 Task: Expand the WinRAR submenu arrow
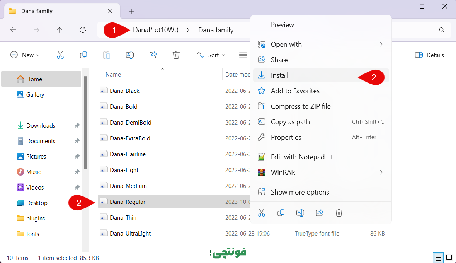pyautogui.click(x=381, y=172)
